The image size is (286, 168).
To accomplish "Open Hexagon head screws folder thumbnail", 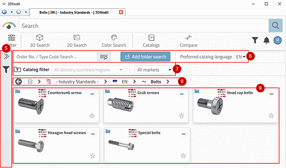I will pos(31,145).
